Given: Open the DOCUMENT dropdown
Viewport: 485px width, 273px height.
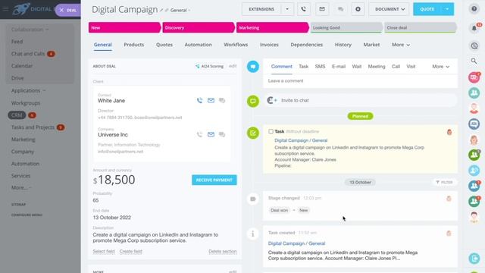Looking at the screenshot, I should [389, 9].
